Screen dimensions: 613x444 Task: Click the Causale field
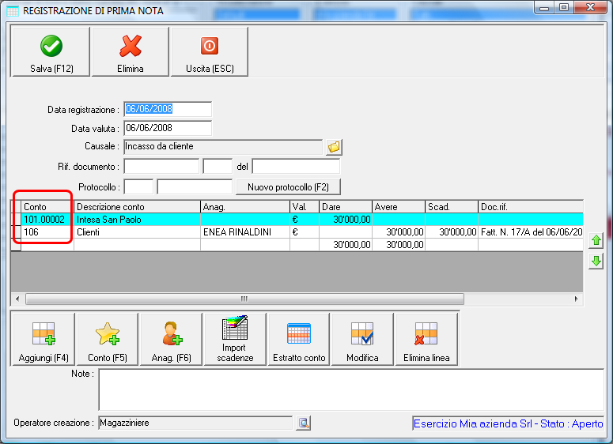tap(223, 147)
